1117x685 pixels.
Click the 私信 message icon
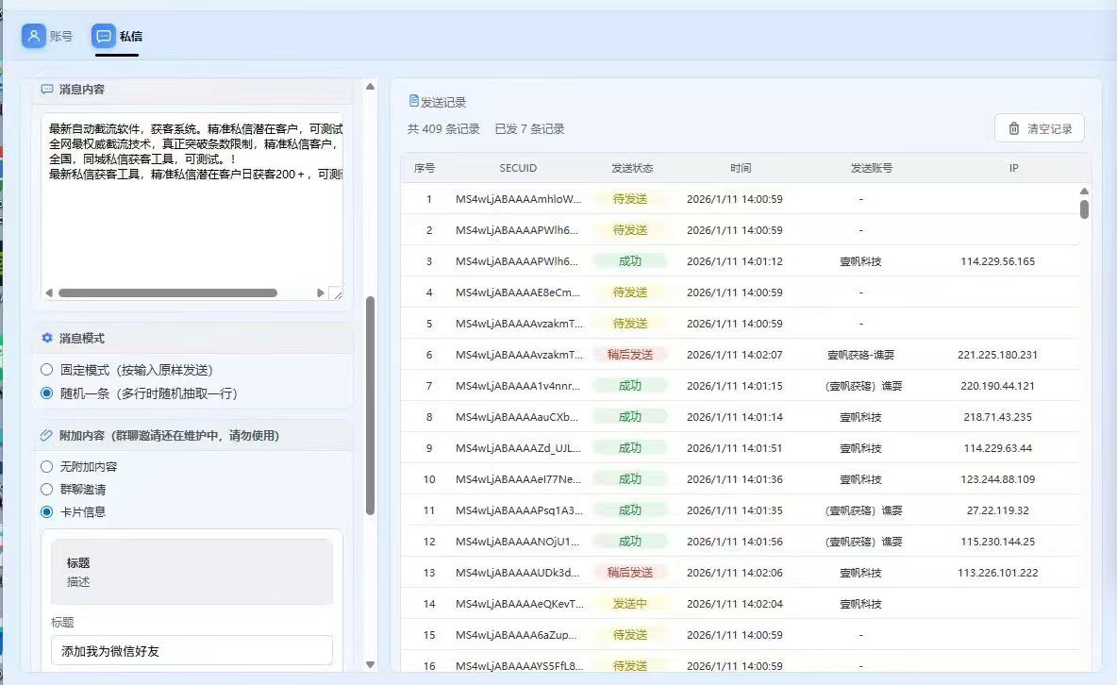click(104, 36)
